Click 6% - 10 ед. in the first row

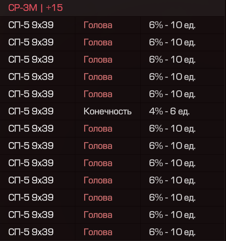172,25
